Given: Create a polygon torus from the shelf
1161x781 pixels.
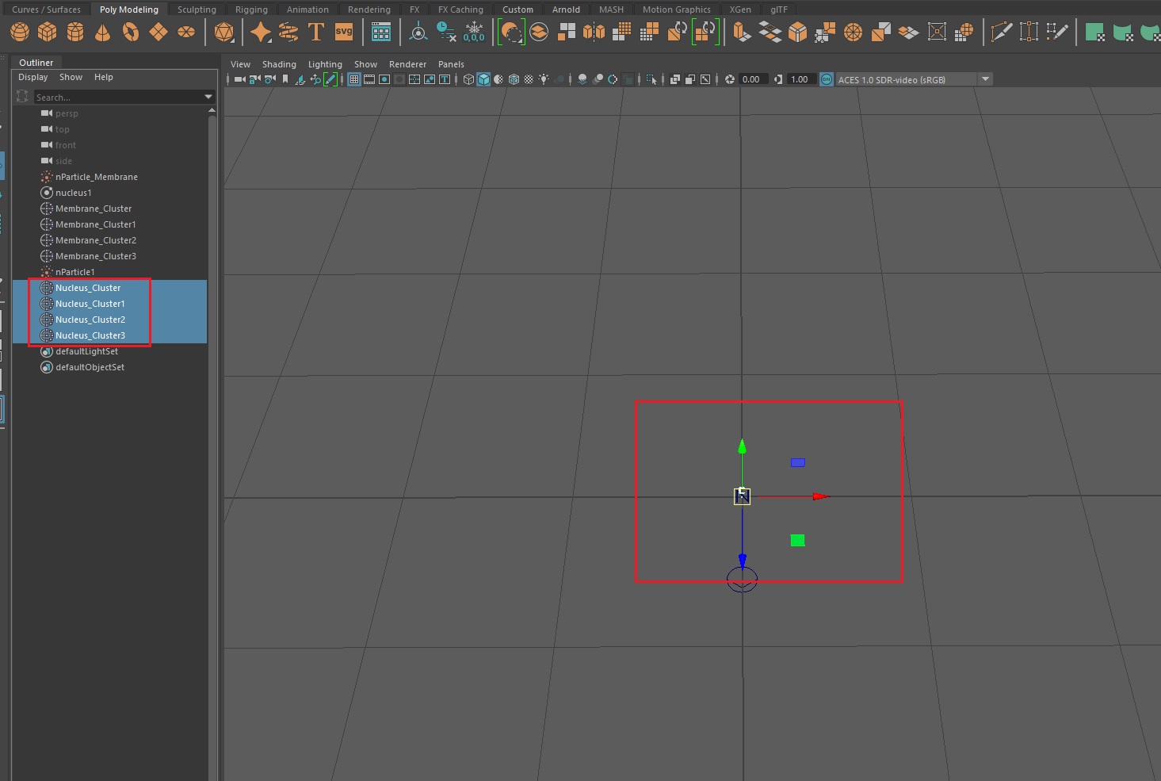Looking at the screenshot, I should pyautogui.click(x=131, y=33).
